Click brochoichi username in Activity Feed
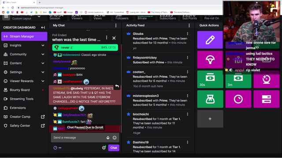 coord(141,114)
